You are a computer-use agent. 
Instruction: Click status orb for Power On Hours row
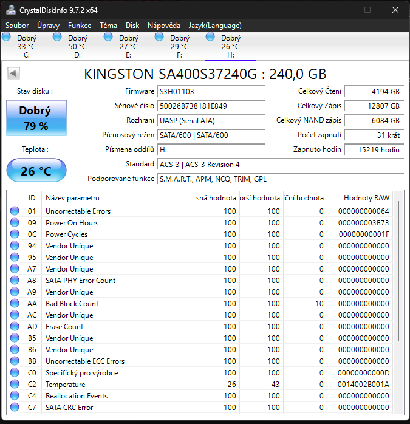[x=15, y=222]
